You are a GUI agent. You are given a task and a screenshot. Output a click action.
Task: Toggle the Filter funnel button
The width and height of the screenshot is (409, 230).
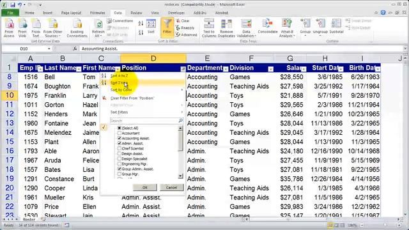(167, 27)
